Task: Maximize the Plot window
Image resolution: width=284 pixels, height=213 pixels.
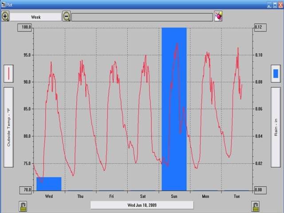Action: (x=274, y=4)
